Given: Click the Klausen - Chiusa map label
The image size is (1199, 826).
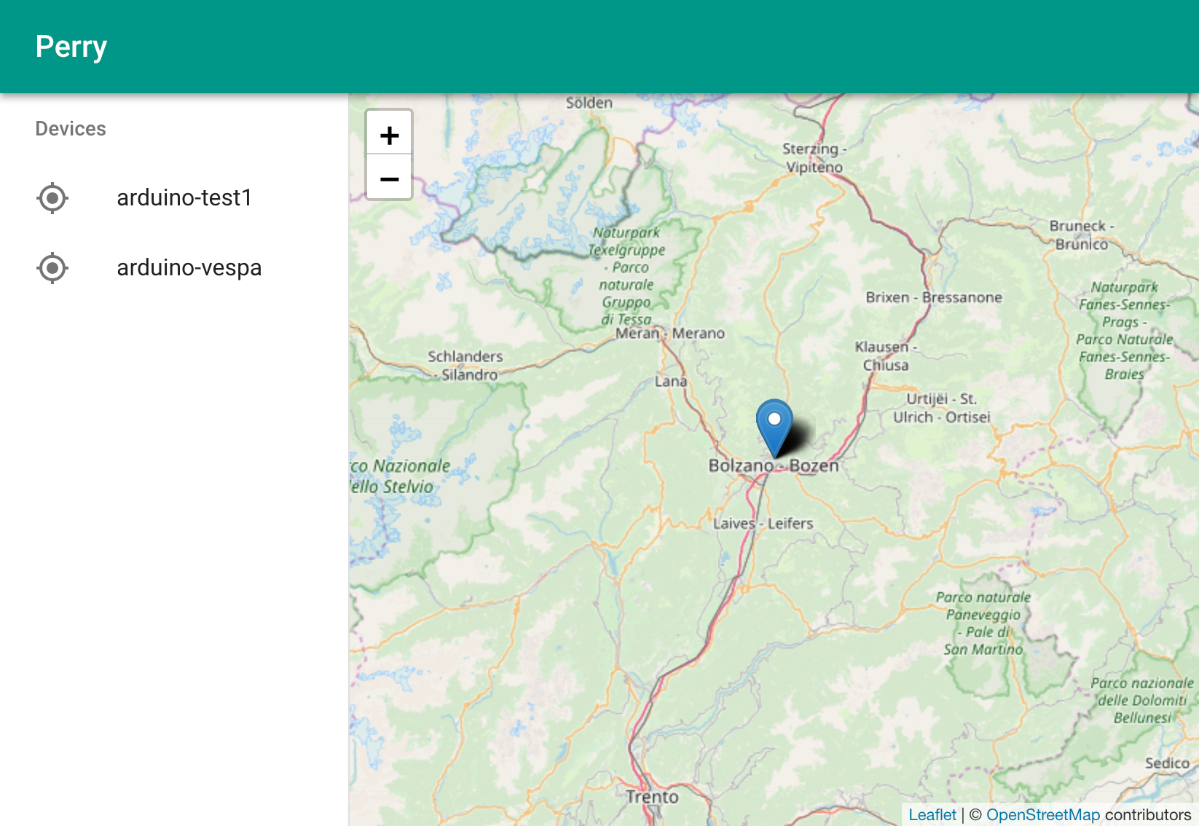Looking at the screenshot, I should tap(886, 355).
